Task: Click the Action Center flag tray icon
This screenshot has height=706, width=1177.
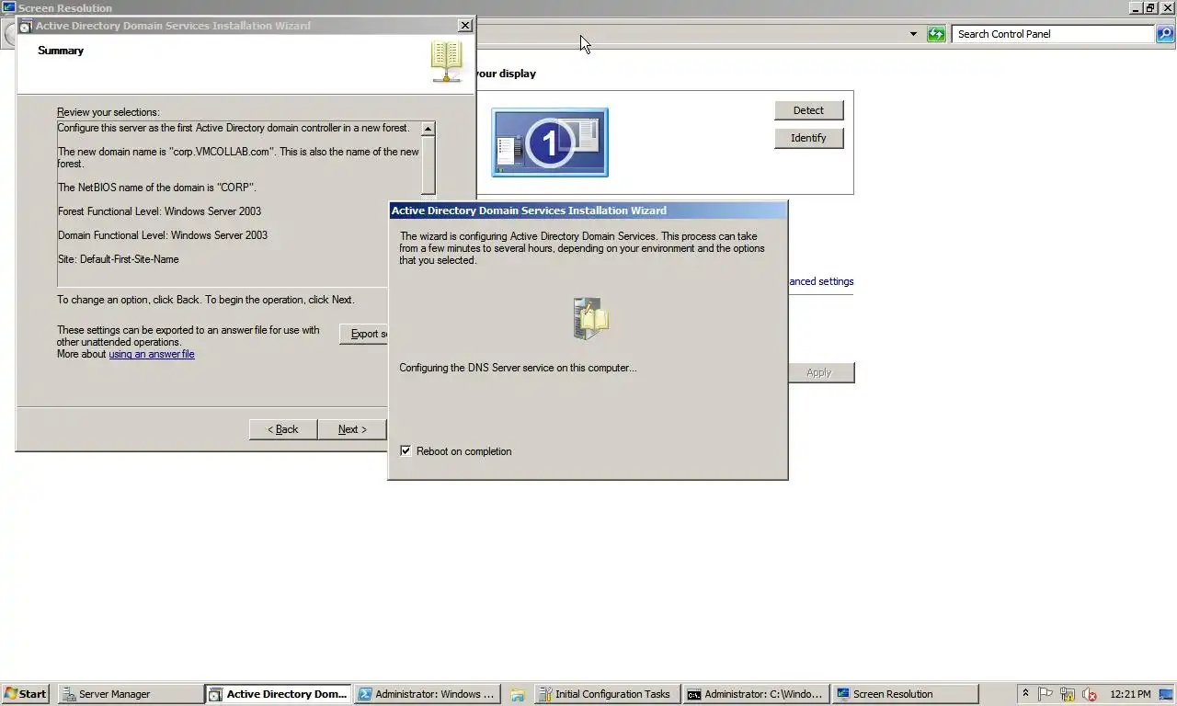Action: click(x=1046, y=694)
